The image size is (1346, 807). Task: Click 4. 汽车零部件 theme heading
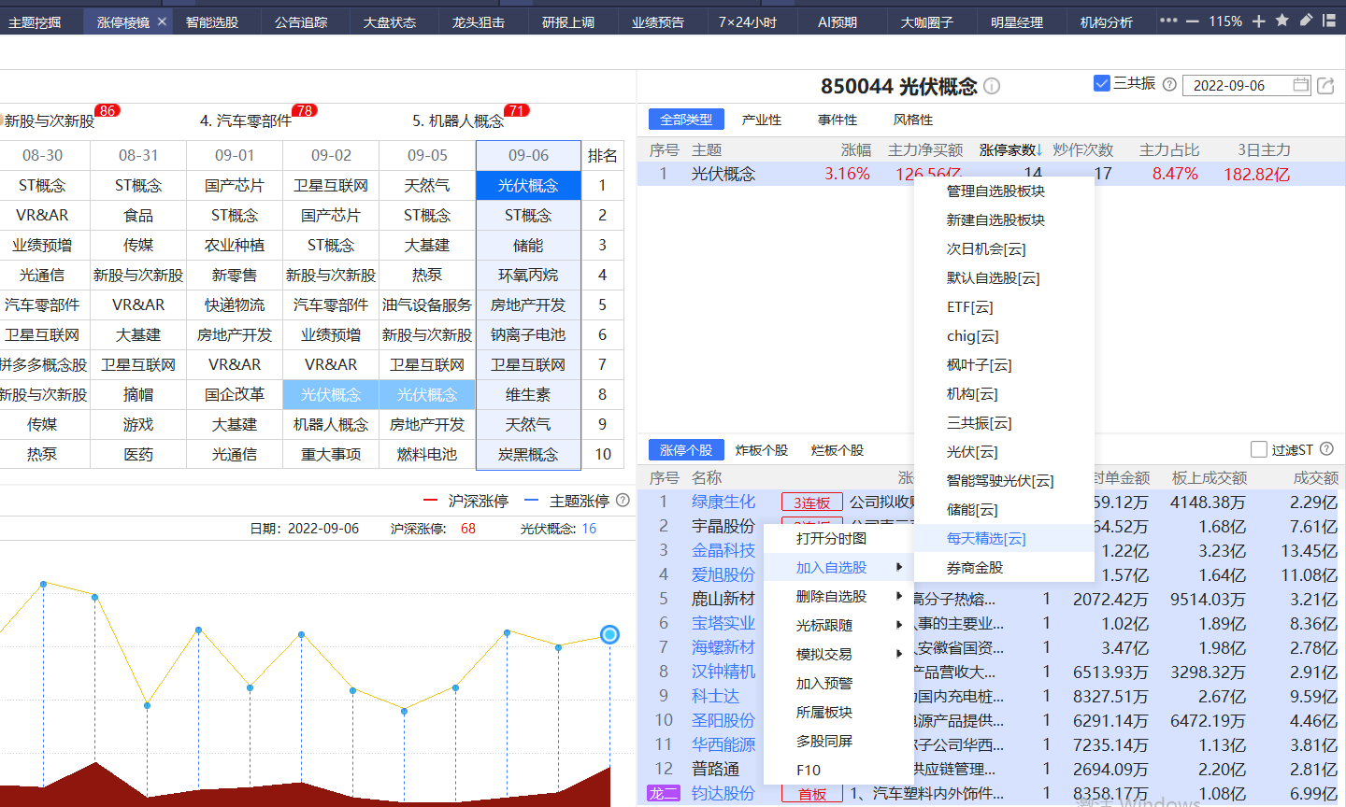coord(246,120)
